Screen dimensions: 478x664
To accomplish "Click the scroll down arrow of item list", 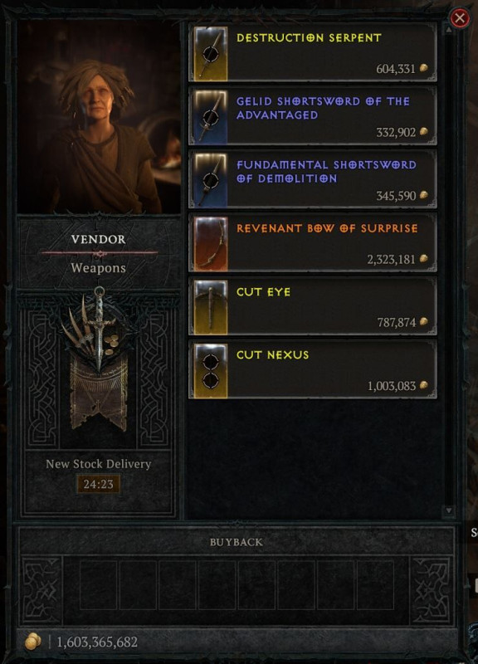I will (x=448, y=510).
